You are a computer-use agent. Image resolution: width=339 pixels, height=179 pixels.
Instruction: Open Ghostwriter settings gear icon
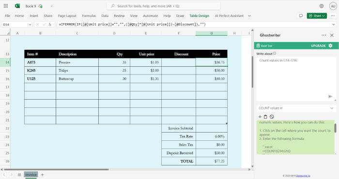330,45
